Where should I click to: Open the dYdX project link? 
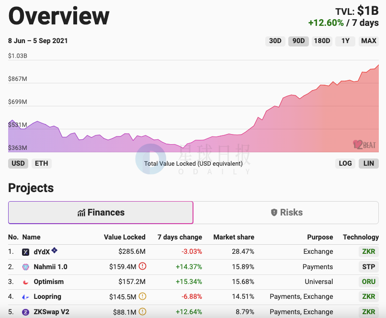pyautogui.click(x=42, y=252)
